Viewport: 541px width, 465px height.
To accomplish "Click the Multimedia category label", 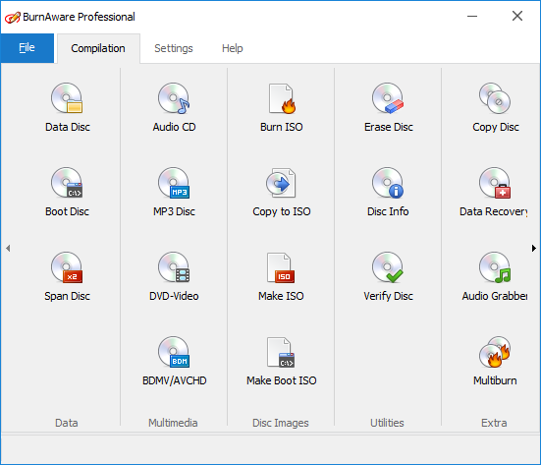I will pos(173,423).
